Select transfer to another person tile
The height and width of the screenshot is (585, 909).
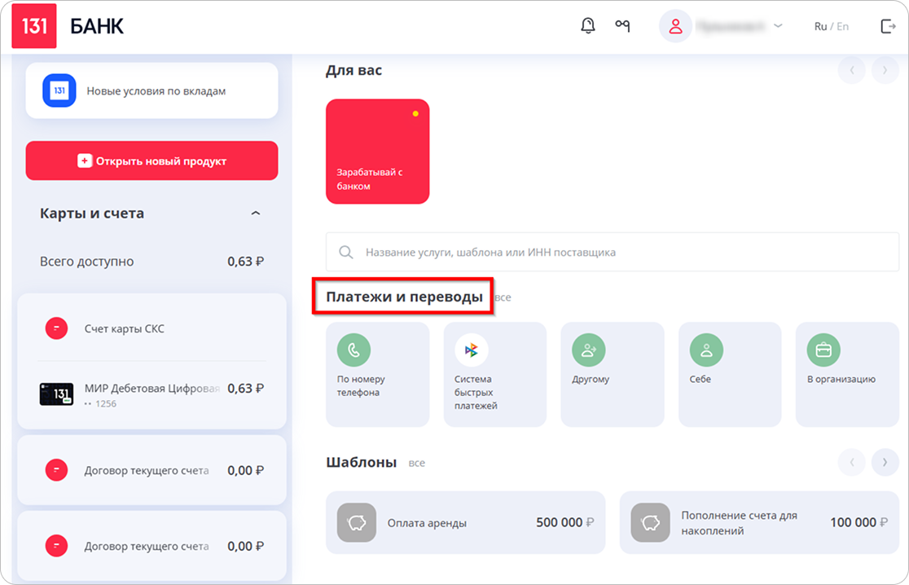pos(612,374)
